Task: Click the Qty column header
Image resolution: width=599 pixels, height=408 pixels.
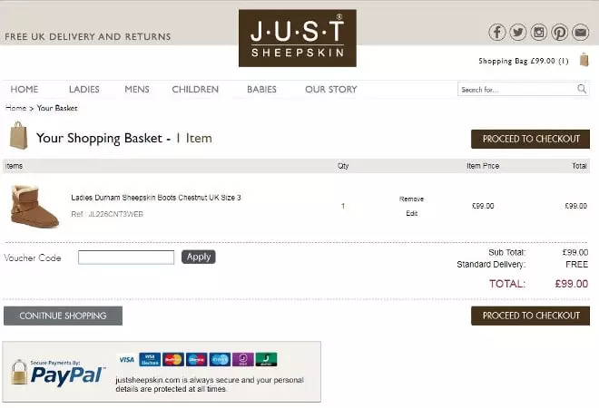Action: coord(343,166)
